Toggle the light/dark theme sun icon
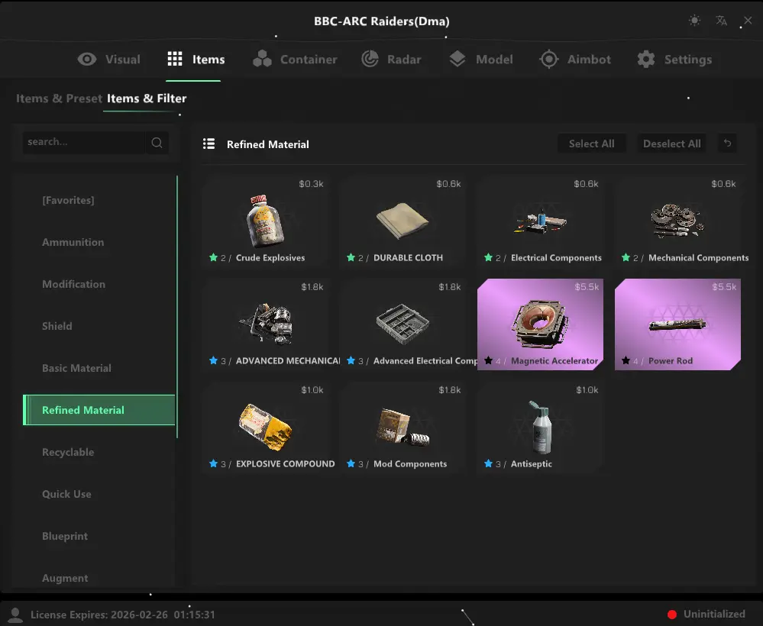This screenshot has width=763, height=626. pyautogui.click(x=694, y=21)
